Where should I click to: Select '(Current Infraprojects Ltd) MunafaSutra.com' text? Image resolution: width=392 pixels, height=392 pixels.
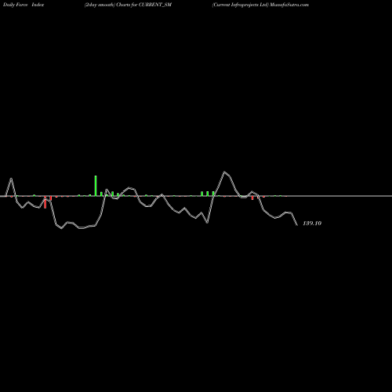260,5
